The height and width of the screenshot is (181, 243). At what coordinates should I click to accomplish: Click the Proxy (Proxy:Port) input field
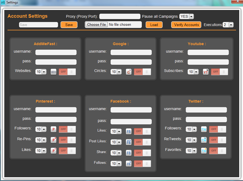tap(120, 16)
